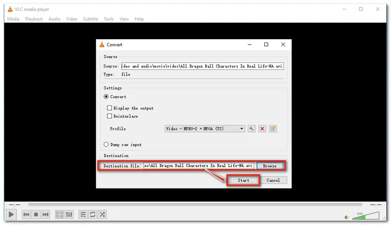Skip to the previous media track
This screenshot has width=391, height=225.
coord(26,214)
